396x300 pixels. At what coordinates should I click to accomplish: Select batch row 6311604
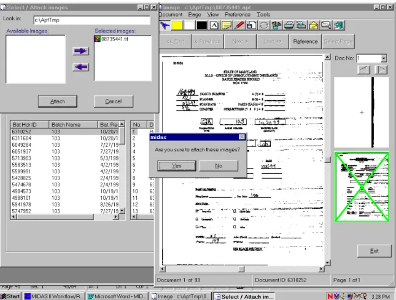pos(64,138)
